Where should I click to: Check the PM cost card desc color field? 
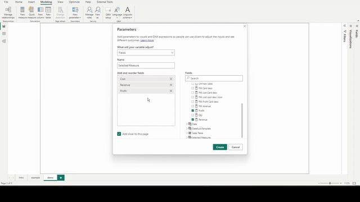[x=192, y=97]
